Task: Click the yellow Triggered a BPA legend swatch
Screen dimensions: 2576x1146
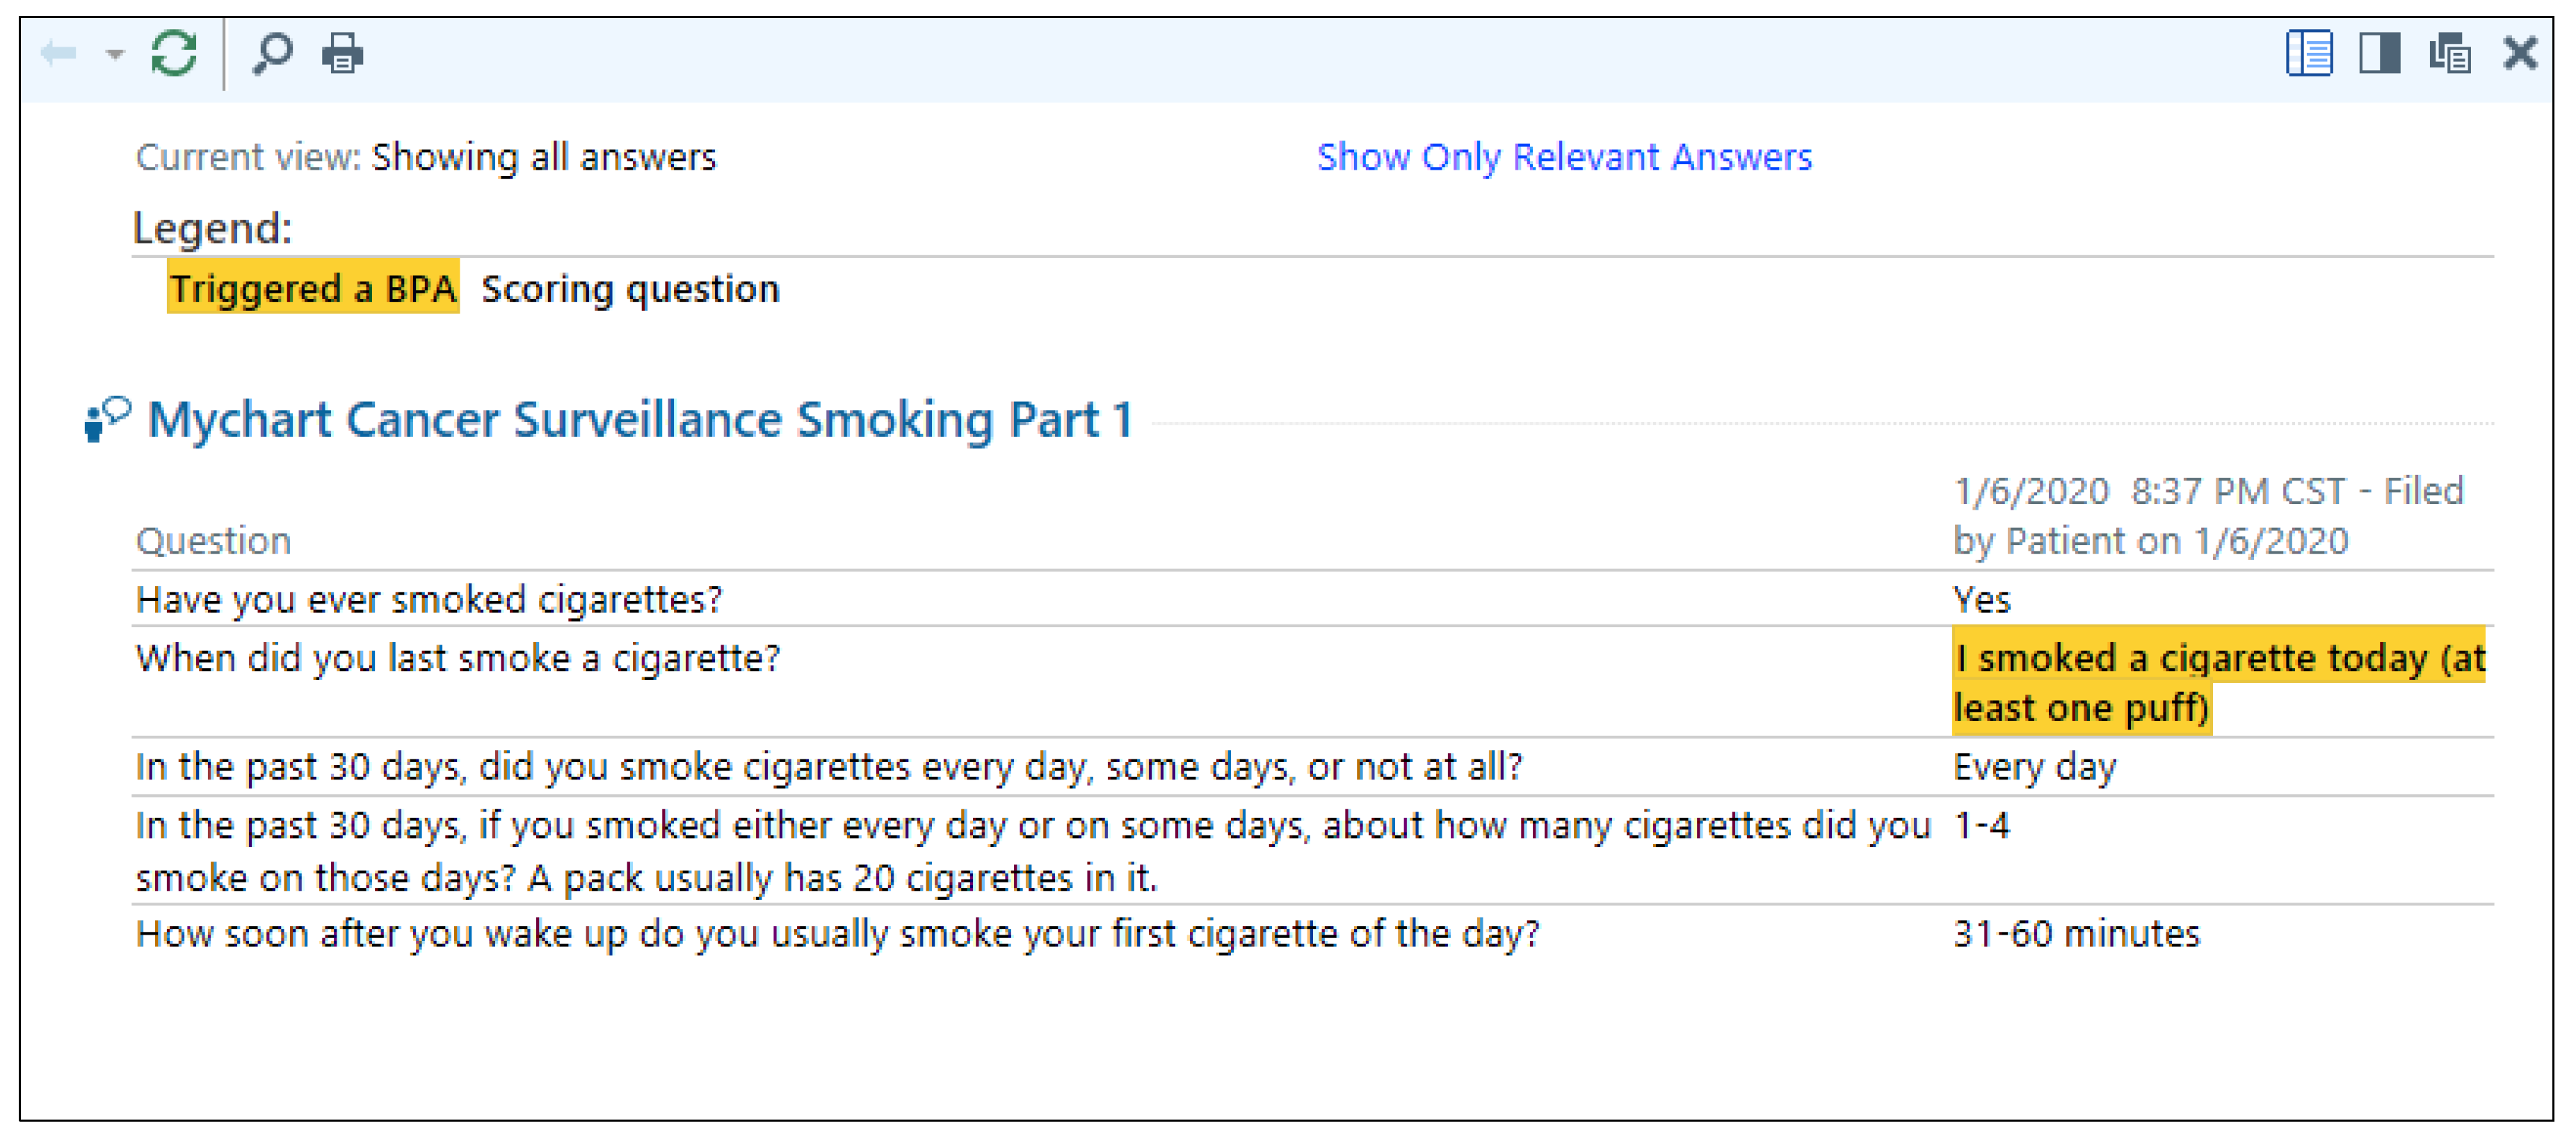Action: point(312,288)
